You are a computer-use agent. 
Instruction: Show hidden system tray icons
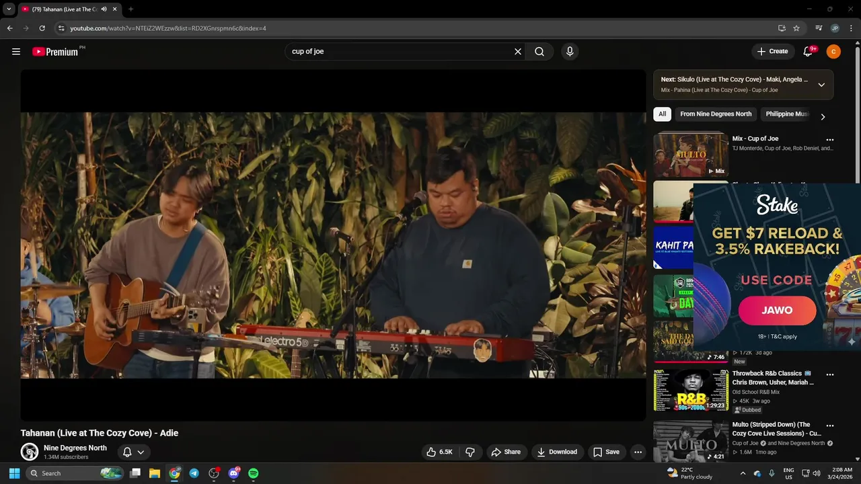pyautogui.click(x=743, y=473)
